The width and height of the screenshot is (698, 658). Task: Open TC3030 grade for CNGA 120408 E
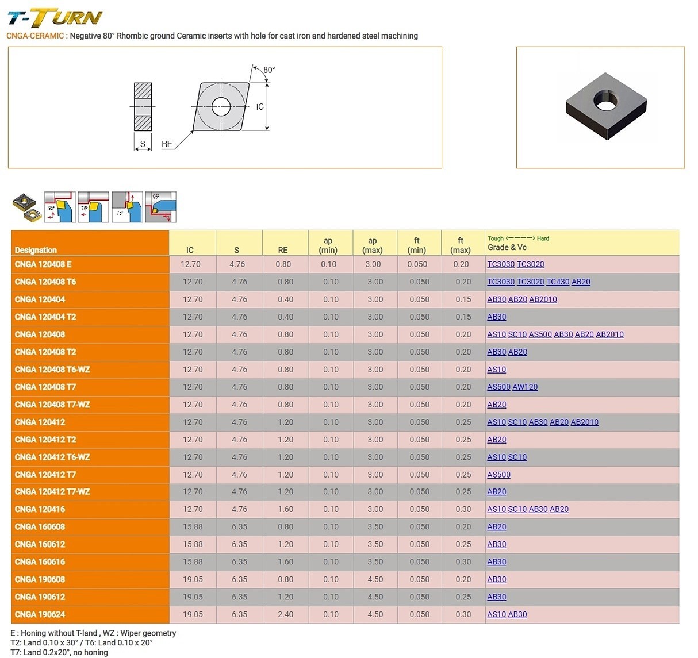click(x=500, y=264)
